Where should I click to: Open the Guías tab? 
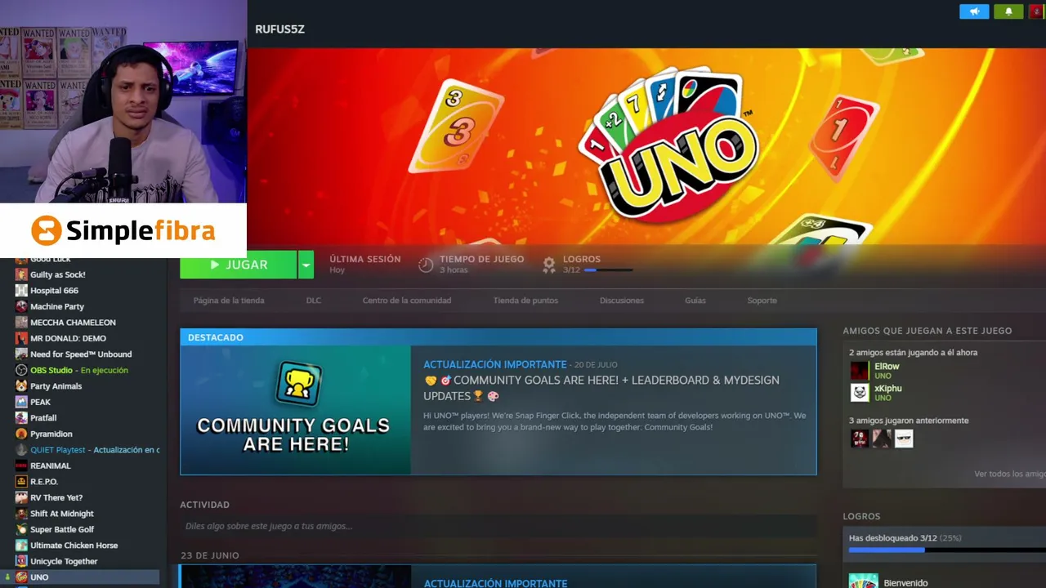tap(695, 301)
